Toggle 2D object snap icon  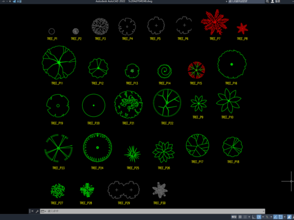281,217
